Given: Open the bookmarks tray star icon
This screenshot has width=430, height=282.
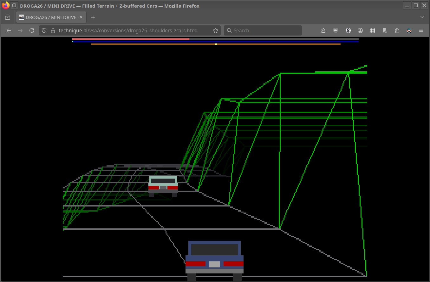Looking at the screenshot, I should click(323, 30).
